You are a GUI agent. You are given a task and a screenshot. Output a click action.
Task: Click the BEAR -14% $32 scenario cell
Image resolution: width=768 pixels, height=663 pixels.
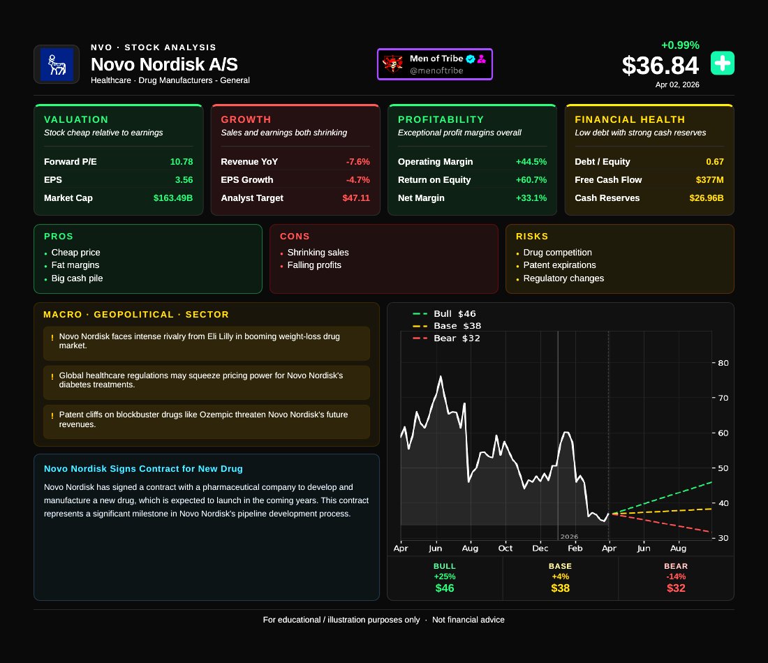pyautogui.click(x=676, y=578)
